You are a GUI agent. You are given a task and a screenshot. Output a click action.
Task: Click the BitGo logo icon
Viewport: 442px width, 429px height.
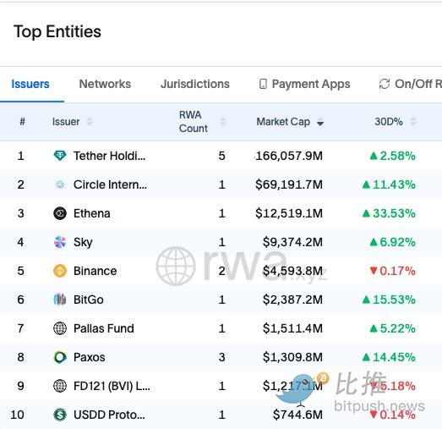pyautogui.click(x=60, y=300)
